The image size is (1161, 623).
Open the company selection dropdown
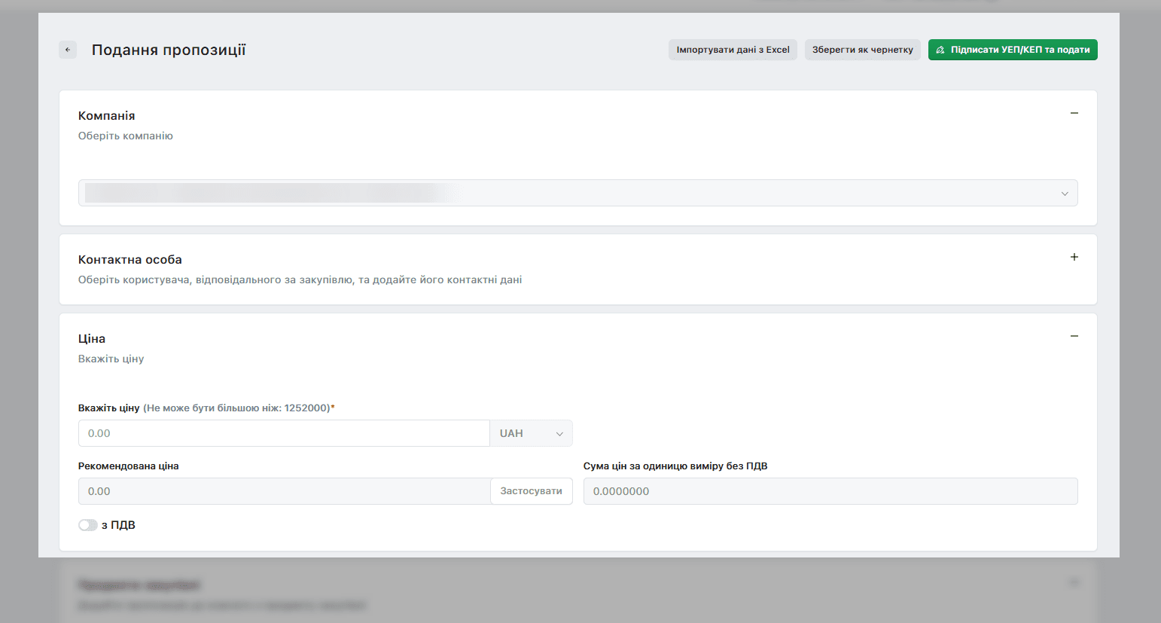click(578, 193)
